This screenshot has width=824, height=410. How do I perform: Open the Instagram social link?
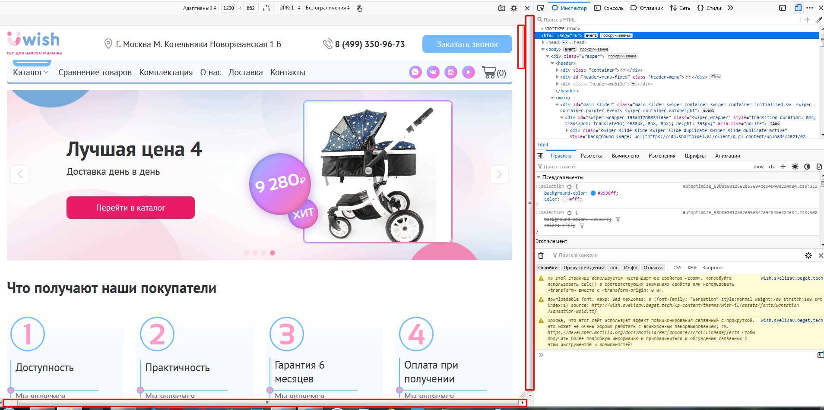(451, 72)
